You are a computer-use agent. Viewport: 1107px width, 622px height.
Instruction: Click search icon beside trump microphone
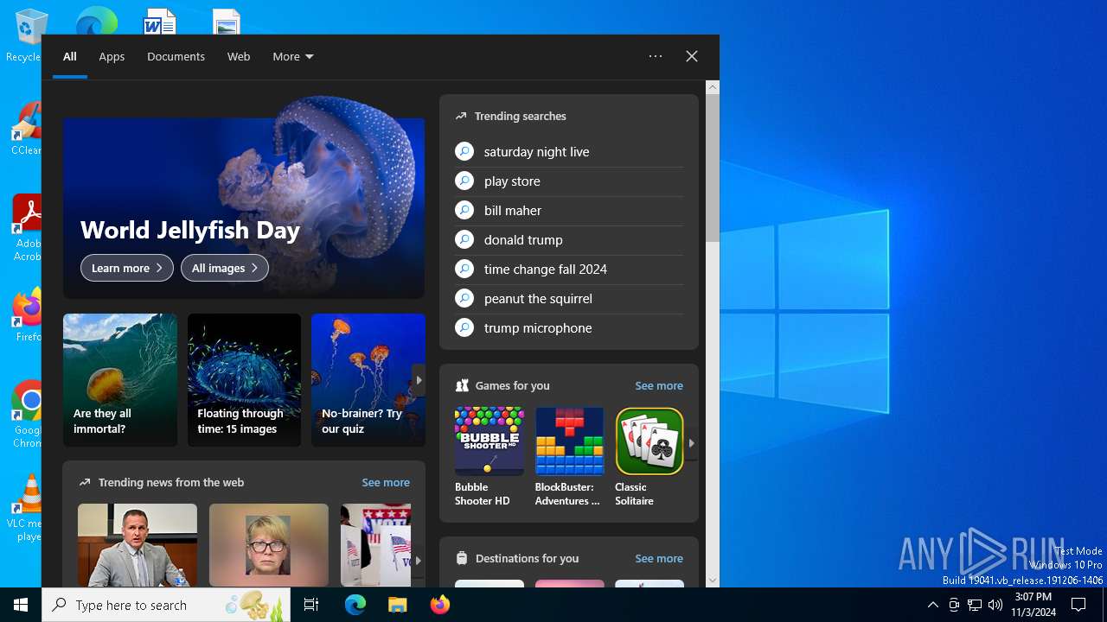pyautogui.click(x=464, y=327)
